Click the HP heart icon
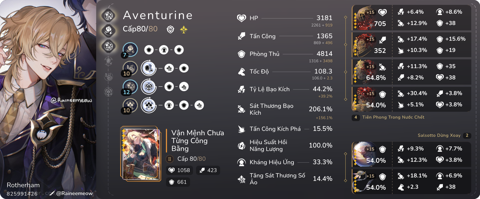 click(x=242, y=18)
